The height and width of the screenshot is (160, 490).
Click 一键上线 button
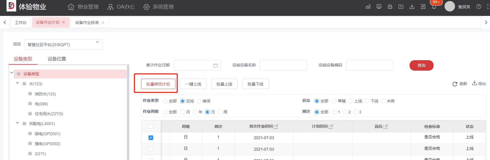click(x=193, y=84)
